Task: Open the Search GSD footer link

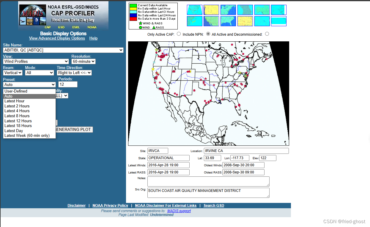Action: (x=214, y=206)
